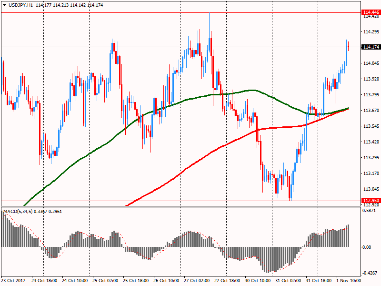
Task: Click the 23 Oct 2017 date label
Action: coord(13,281)
